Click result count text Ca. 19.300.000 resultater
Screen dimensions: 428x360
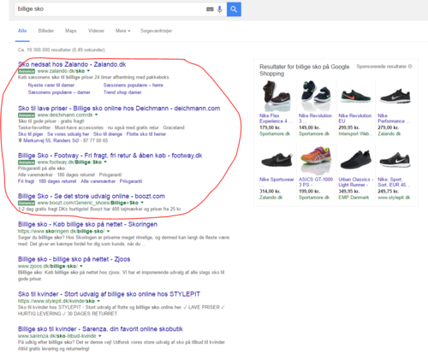[62, 50]
